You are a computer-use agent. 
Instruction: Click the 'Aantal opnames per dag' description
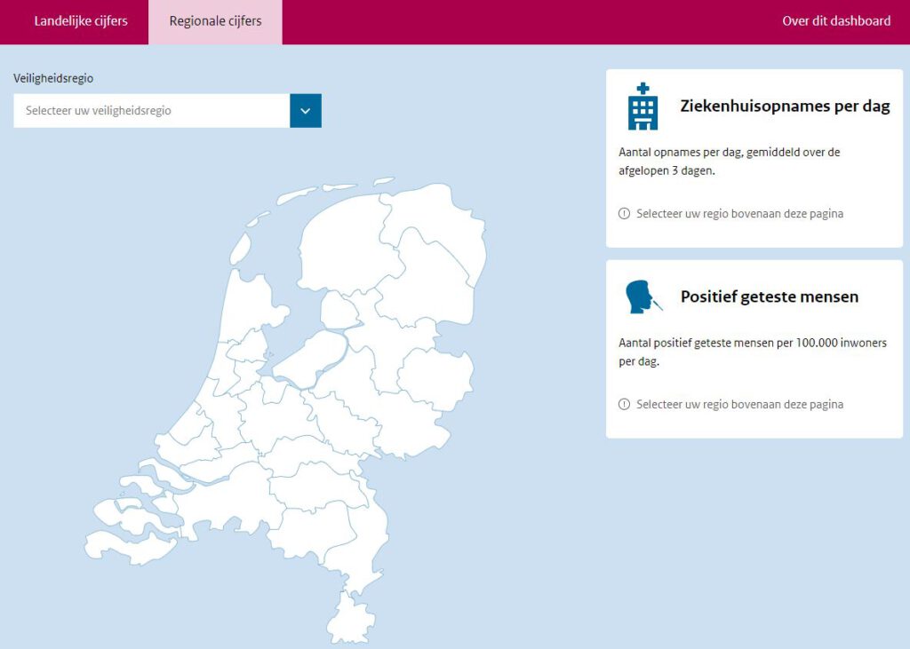(x=729, y=162)
